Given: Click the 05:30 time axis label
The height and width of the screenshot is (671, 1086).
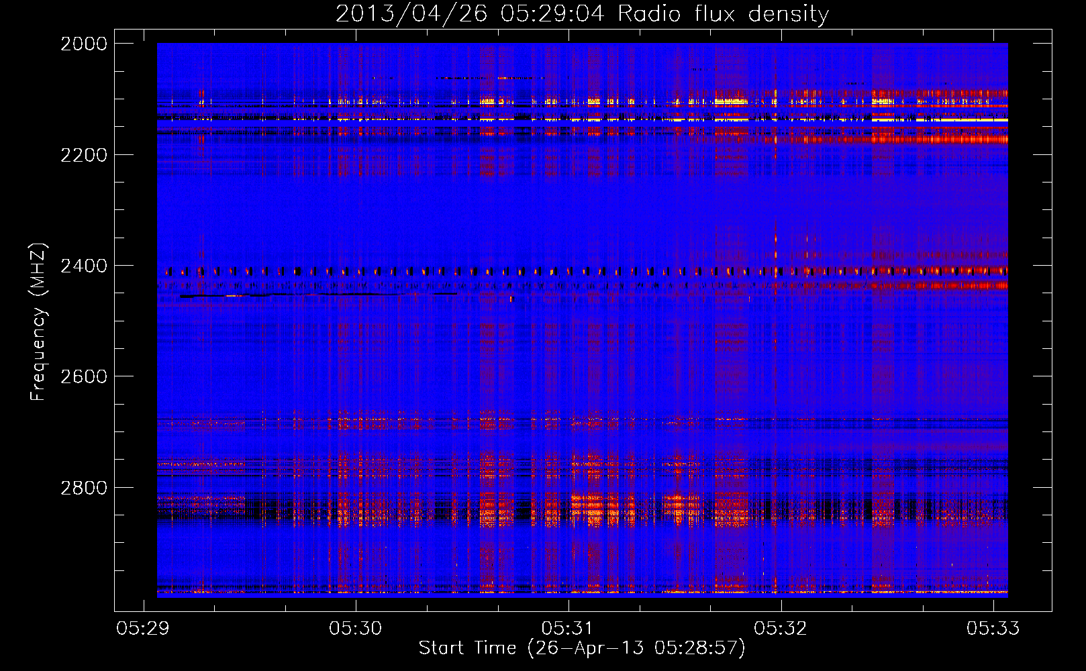Looking at the screenshot, I should [x=355, y=628].
